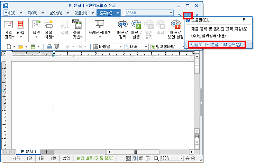Expand the 쪽(W) tab dropdown arrow
The width and height of the screenshot is (256, 164).
click(43, 13)
